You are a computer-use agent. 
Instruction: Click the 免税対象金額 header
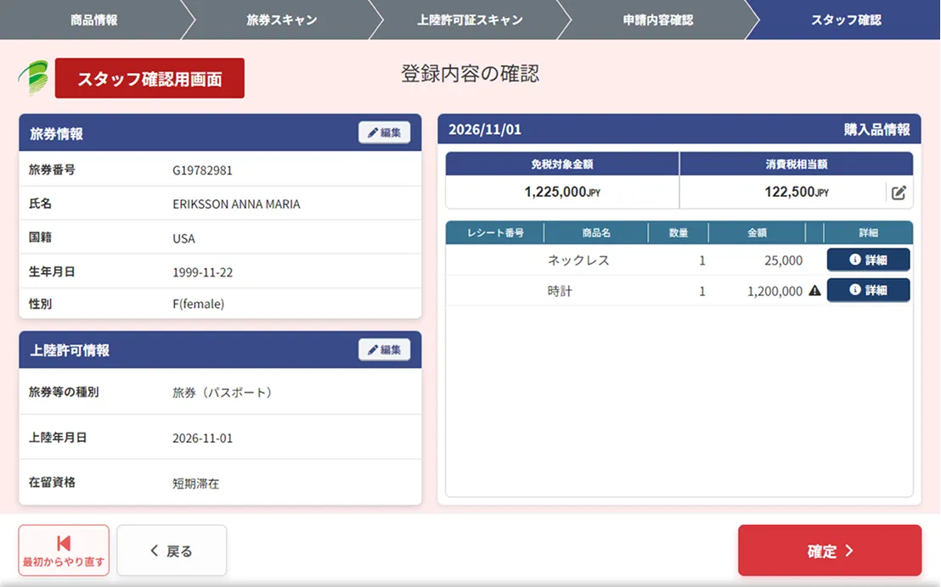[561, 164]
